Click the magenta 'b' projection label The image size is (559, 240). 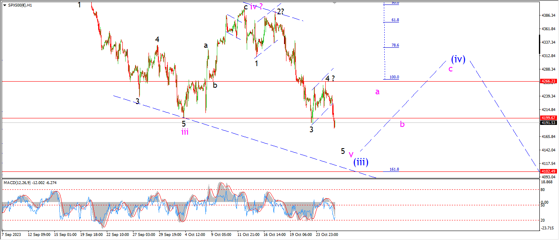402,124
